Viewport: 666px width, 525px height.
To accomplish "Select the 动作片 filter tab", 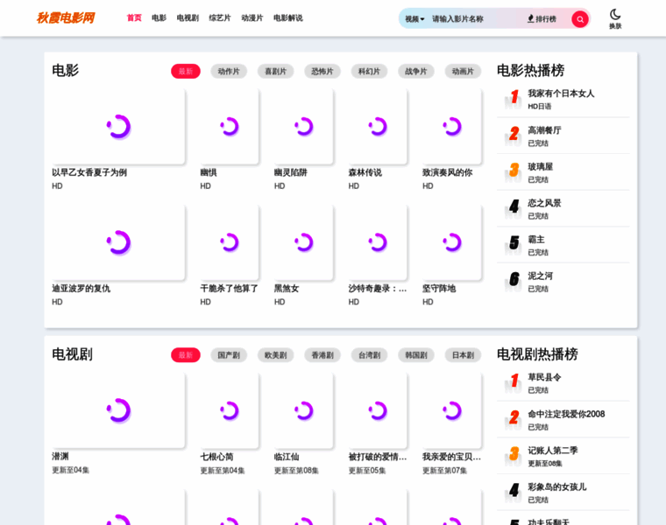I will pos(229,71).
